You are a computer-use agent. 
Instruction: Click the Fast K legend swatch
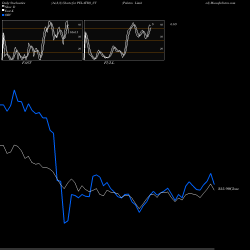point(3,10)
